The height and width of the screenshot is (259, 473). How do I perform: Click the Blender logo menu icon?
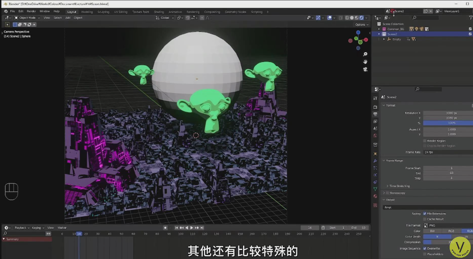click(6, 11)
